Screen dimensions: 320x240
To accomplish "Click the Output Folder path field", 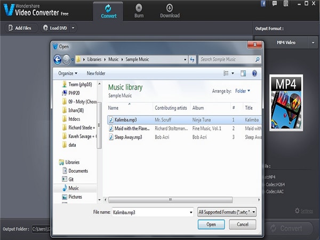I will [41, 229].
